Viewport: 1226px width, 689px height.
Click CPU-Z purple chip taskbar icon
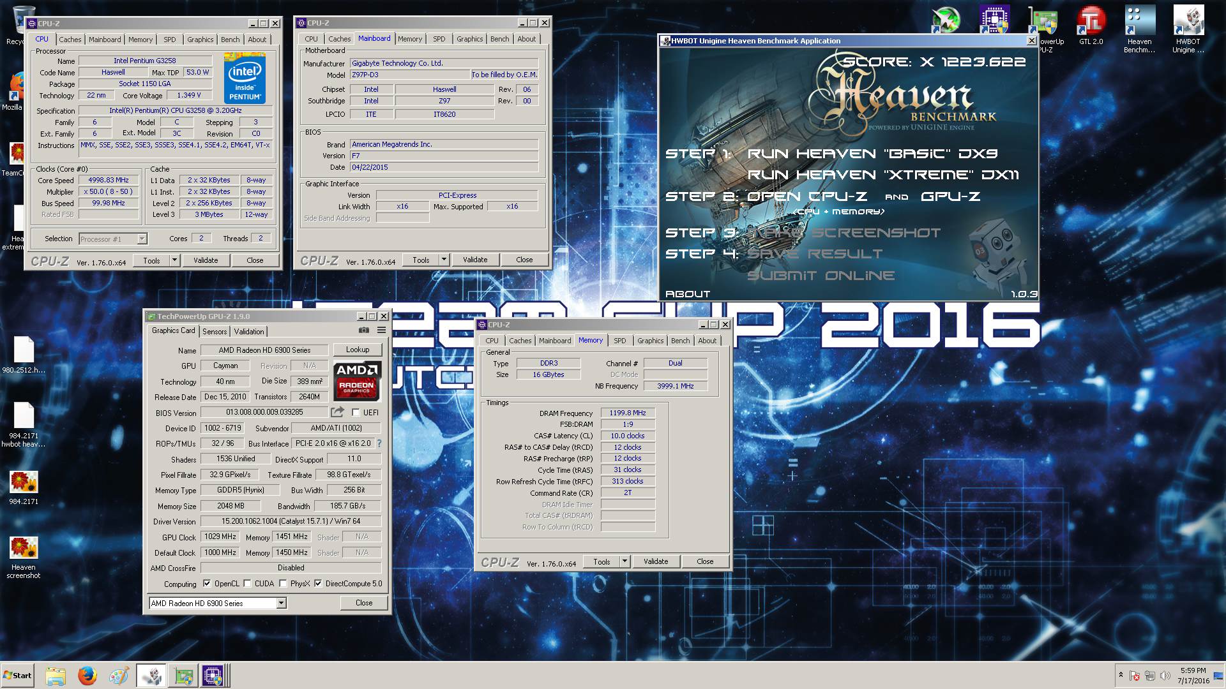point(213,676)
